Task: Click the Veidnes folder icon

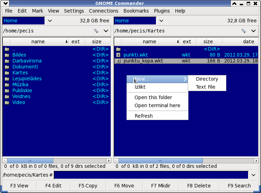Action: click(x=7, y=96)
